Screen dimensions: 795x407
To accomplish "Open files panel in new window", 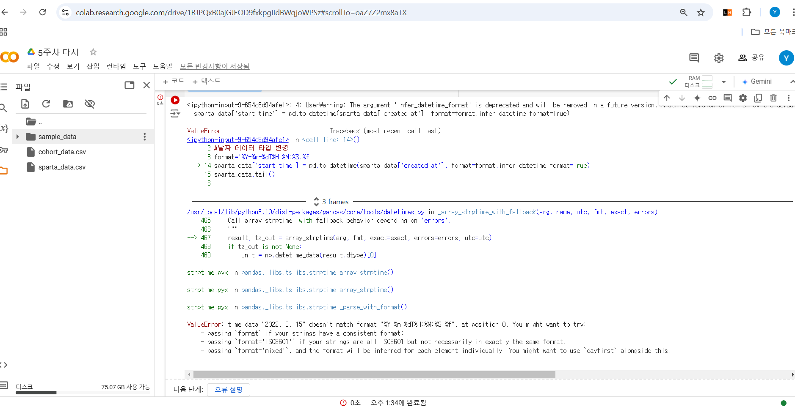I will tap(130, 85).
